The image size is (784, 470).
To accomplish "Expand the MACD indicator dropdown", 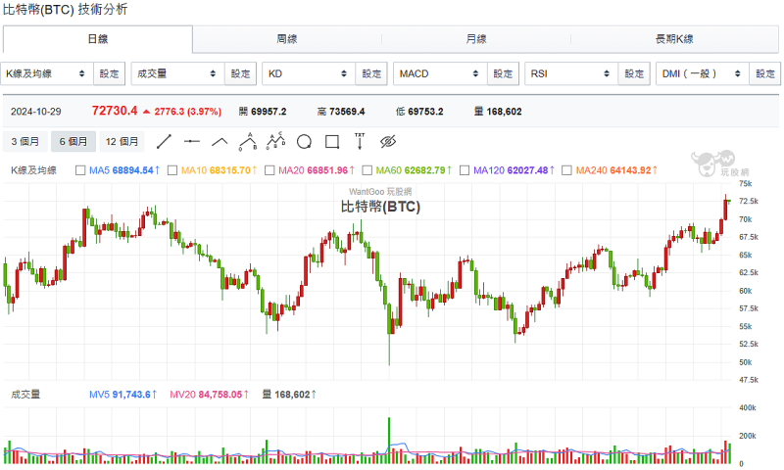I will [439, 73].
